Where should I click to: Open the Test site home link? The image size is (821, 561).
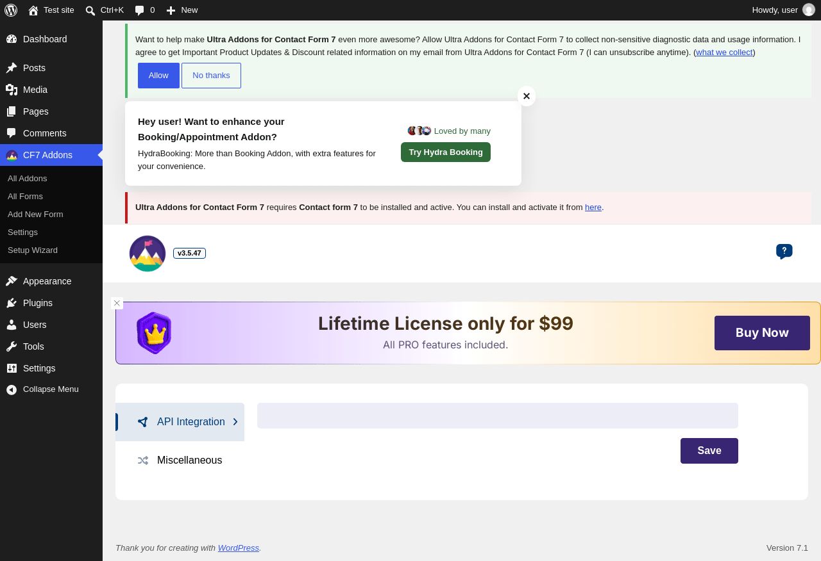coord(51,10)
